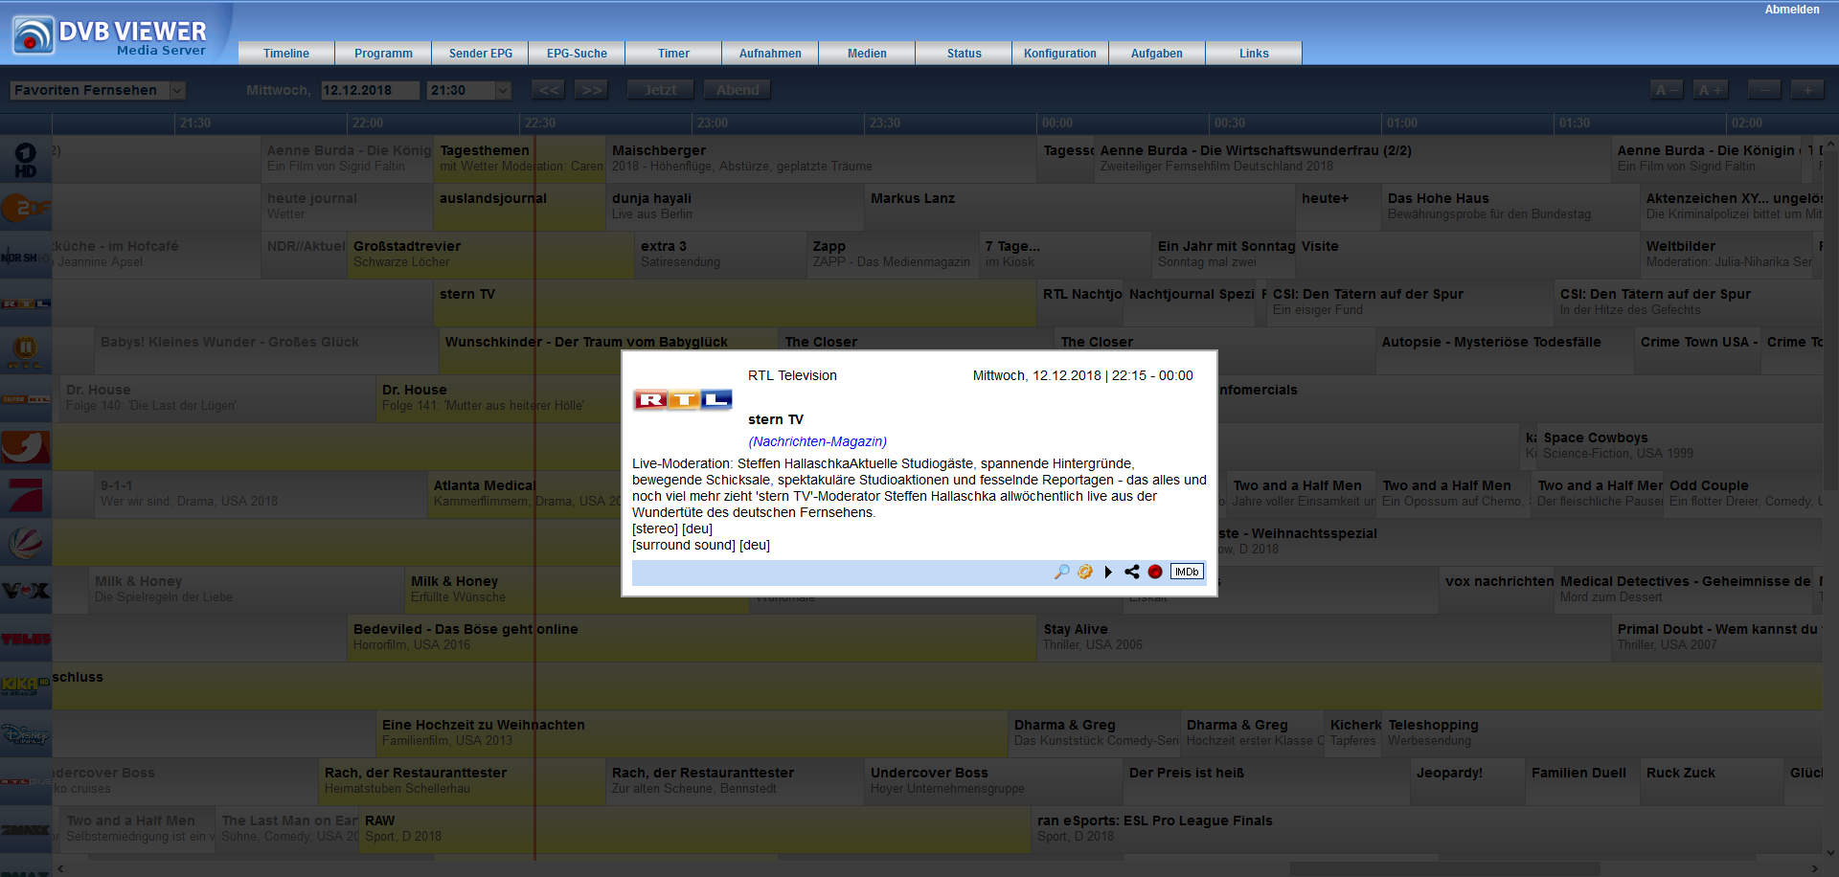Viewport: 1839px width, 877px height.
Task: Click the minus zoom-out button
Action: [x=1764, y=90]
